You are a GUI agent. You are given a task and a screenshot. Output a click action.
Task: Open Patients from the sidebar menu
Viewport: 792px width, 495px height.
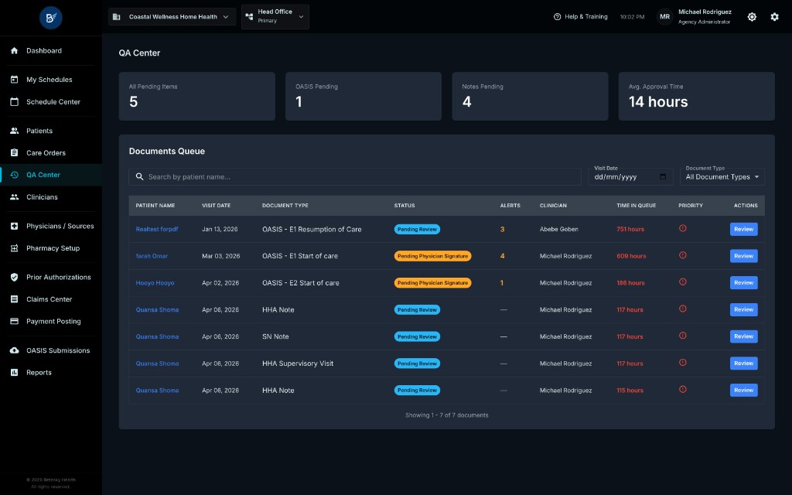(x=51, y=130)
